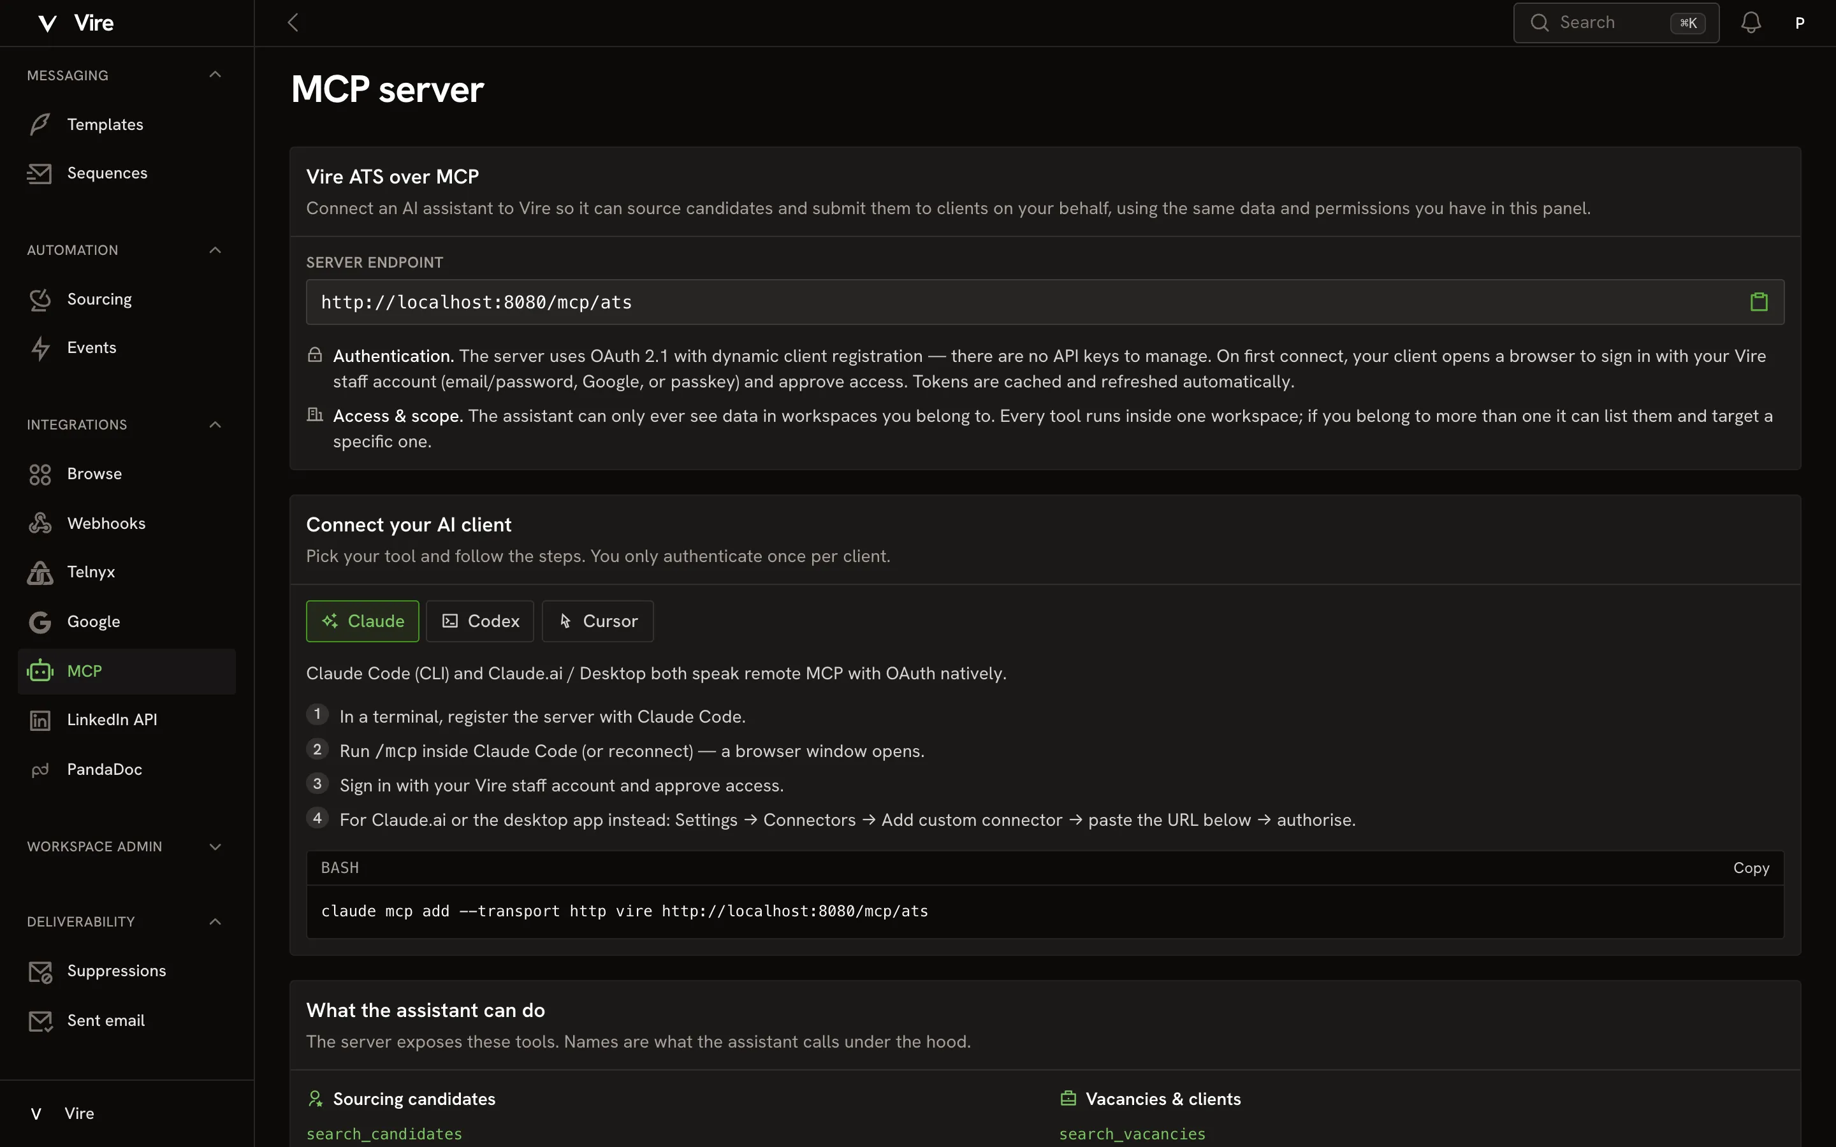Copy the bash command
The height and width of the screenshot is (1147, 1836).
point(1751,868)
